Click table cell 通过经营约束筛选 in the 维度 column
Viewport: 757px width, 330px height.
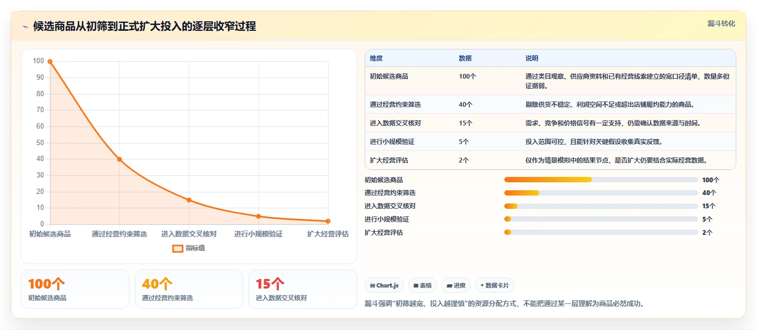395,104
